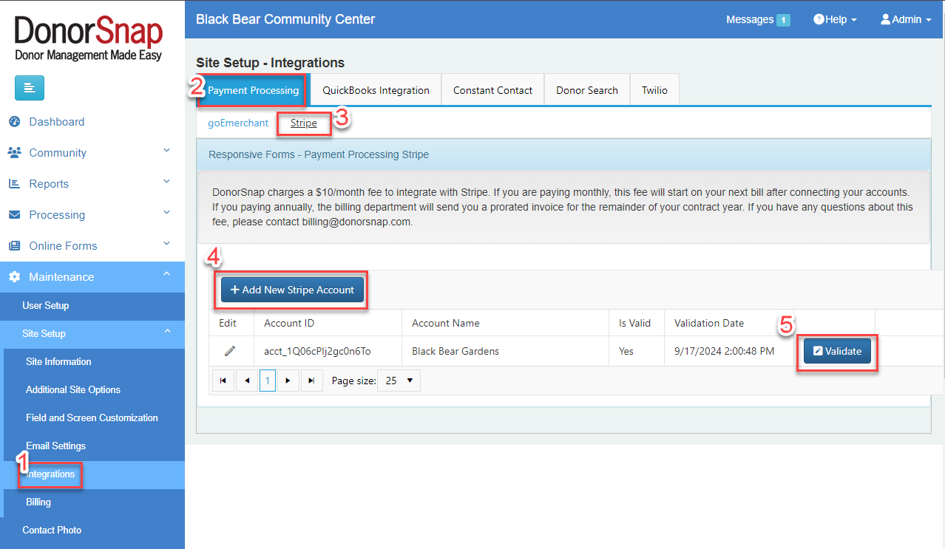Click Add New Stripe Account button
945x549 pixels.
[293, 290]
